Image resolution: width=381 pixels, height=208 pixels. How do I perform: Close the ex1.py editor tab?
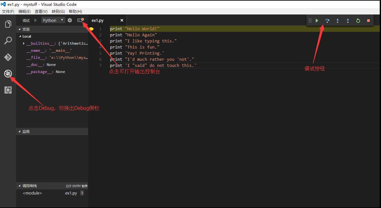click(x=122, y=20)
